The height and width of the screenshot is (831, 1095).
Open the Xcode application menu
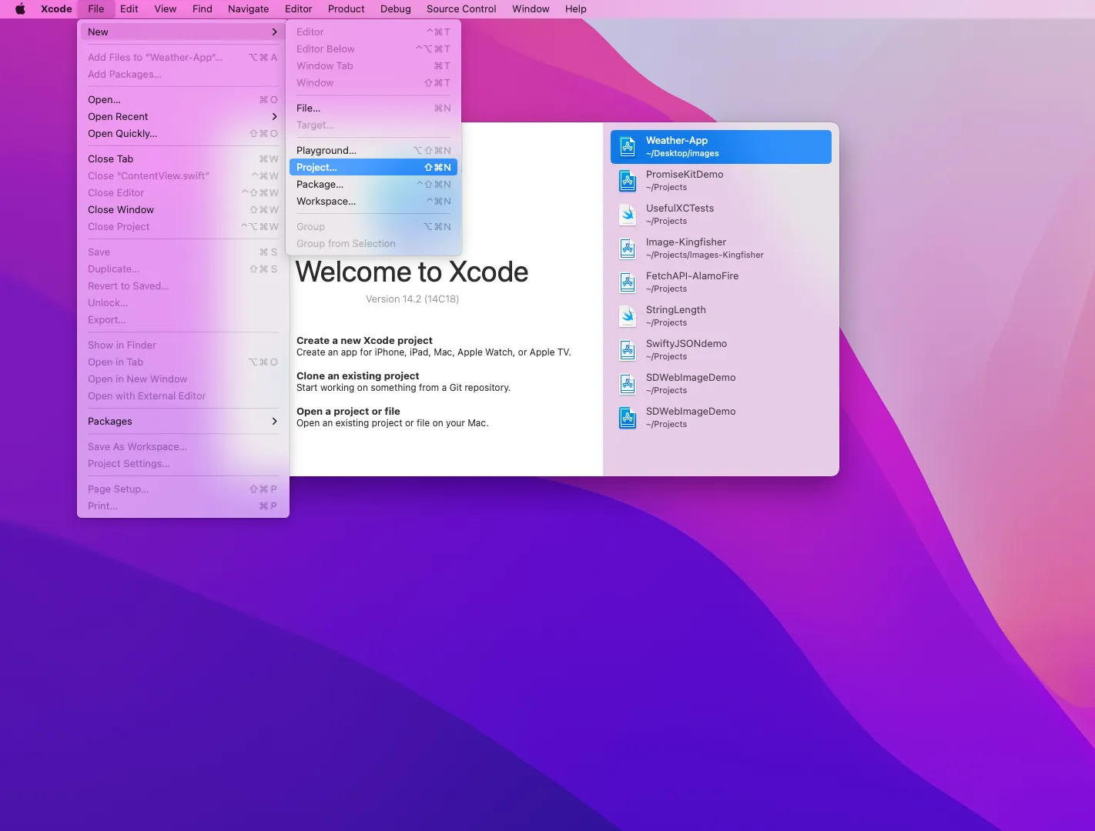(x=56, y=9)
